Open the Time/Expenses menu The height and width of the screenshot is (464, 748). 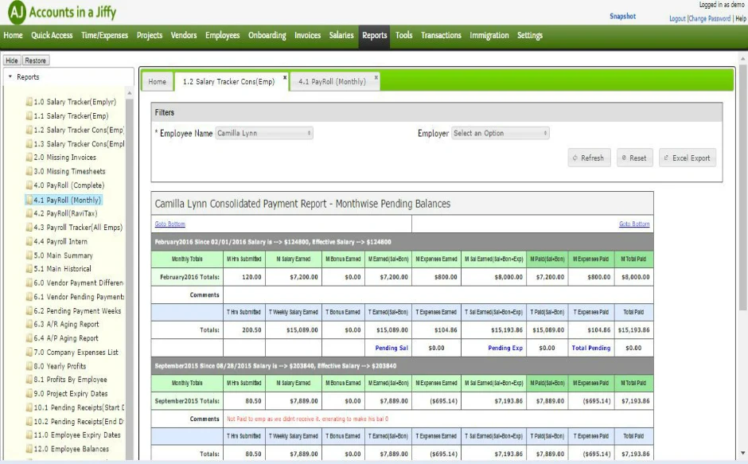[x=104, y=35]
